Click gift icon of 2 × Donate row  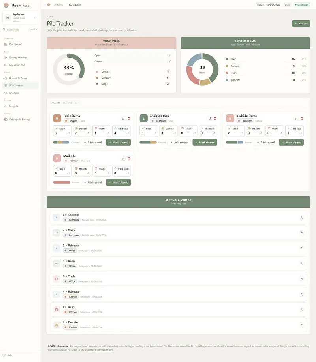56,325
